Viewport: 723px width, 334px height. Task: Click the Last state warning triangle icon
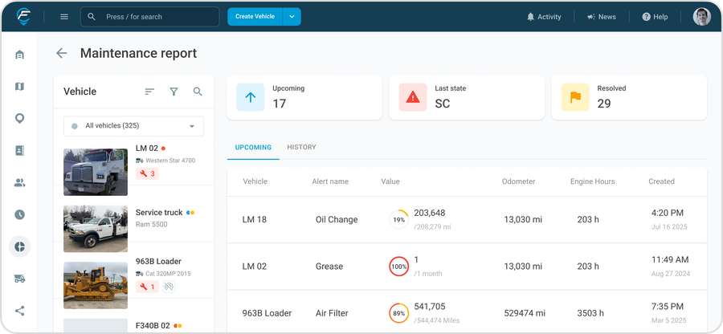413,97
